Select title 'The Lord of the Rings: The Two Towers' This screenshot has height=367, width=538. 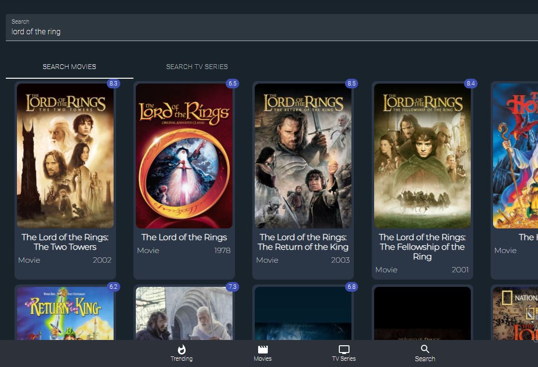tap(65, 242)
